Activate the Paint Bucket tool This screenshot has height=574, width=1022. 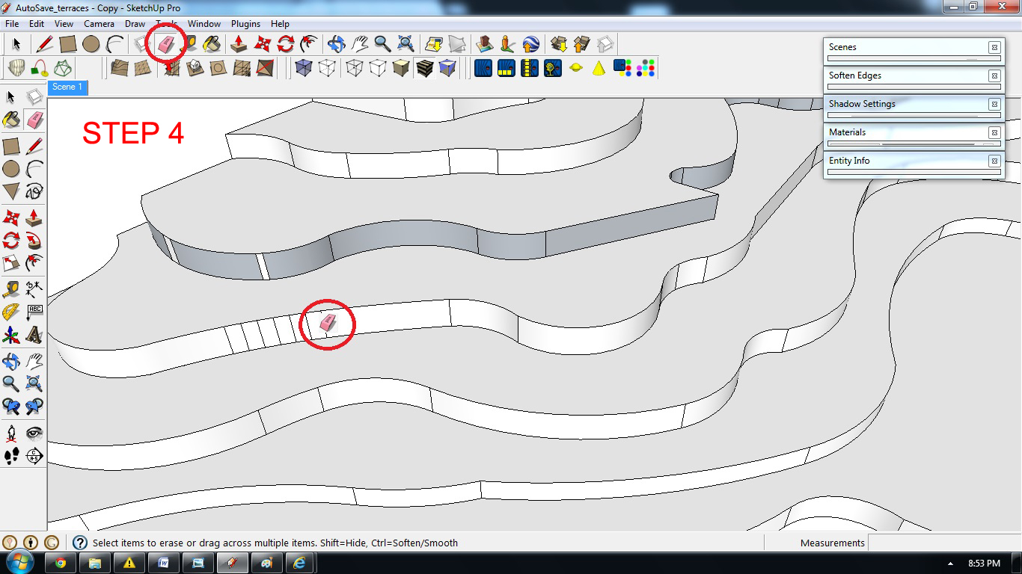pos(213,43)
